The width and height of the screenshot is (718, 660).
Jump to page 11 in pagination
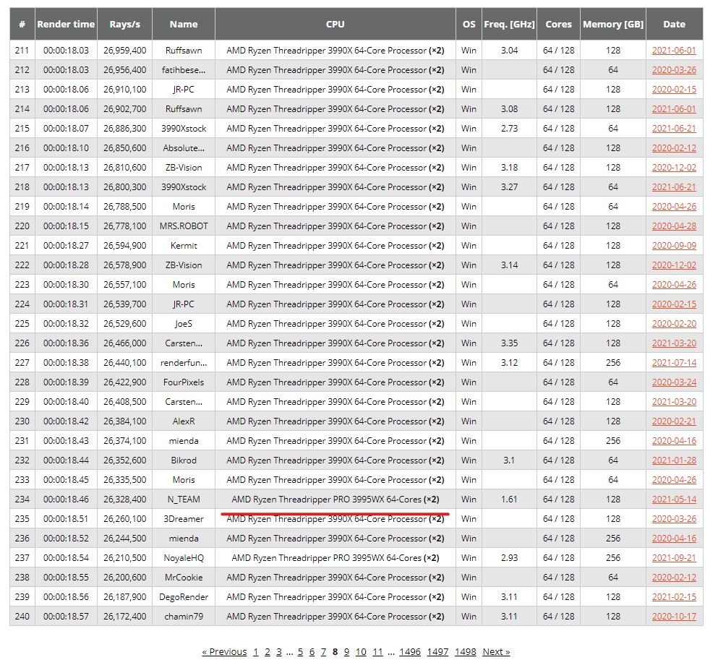click(377, 652)
